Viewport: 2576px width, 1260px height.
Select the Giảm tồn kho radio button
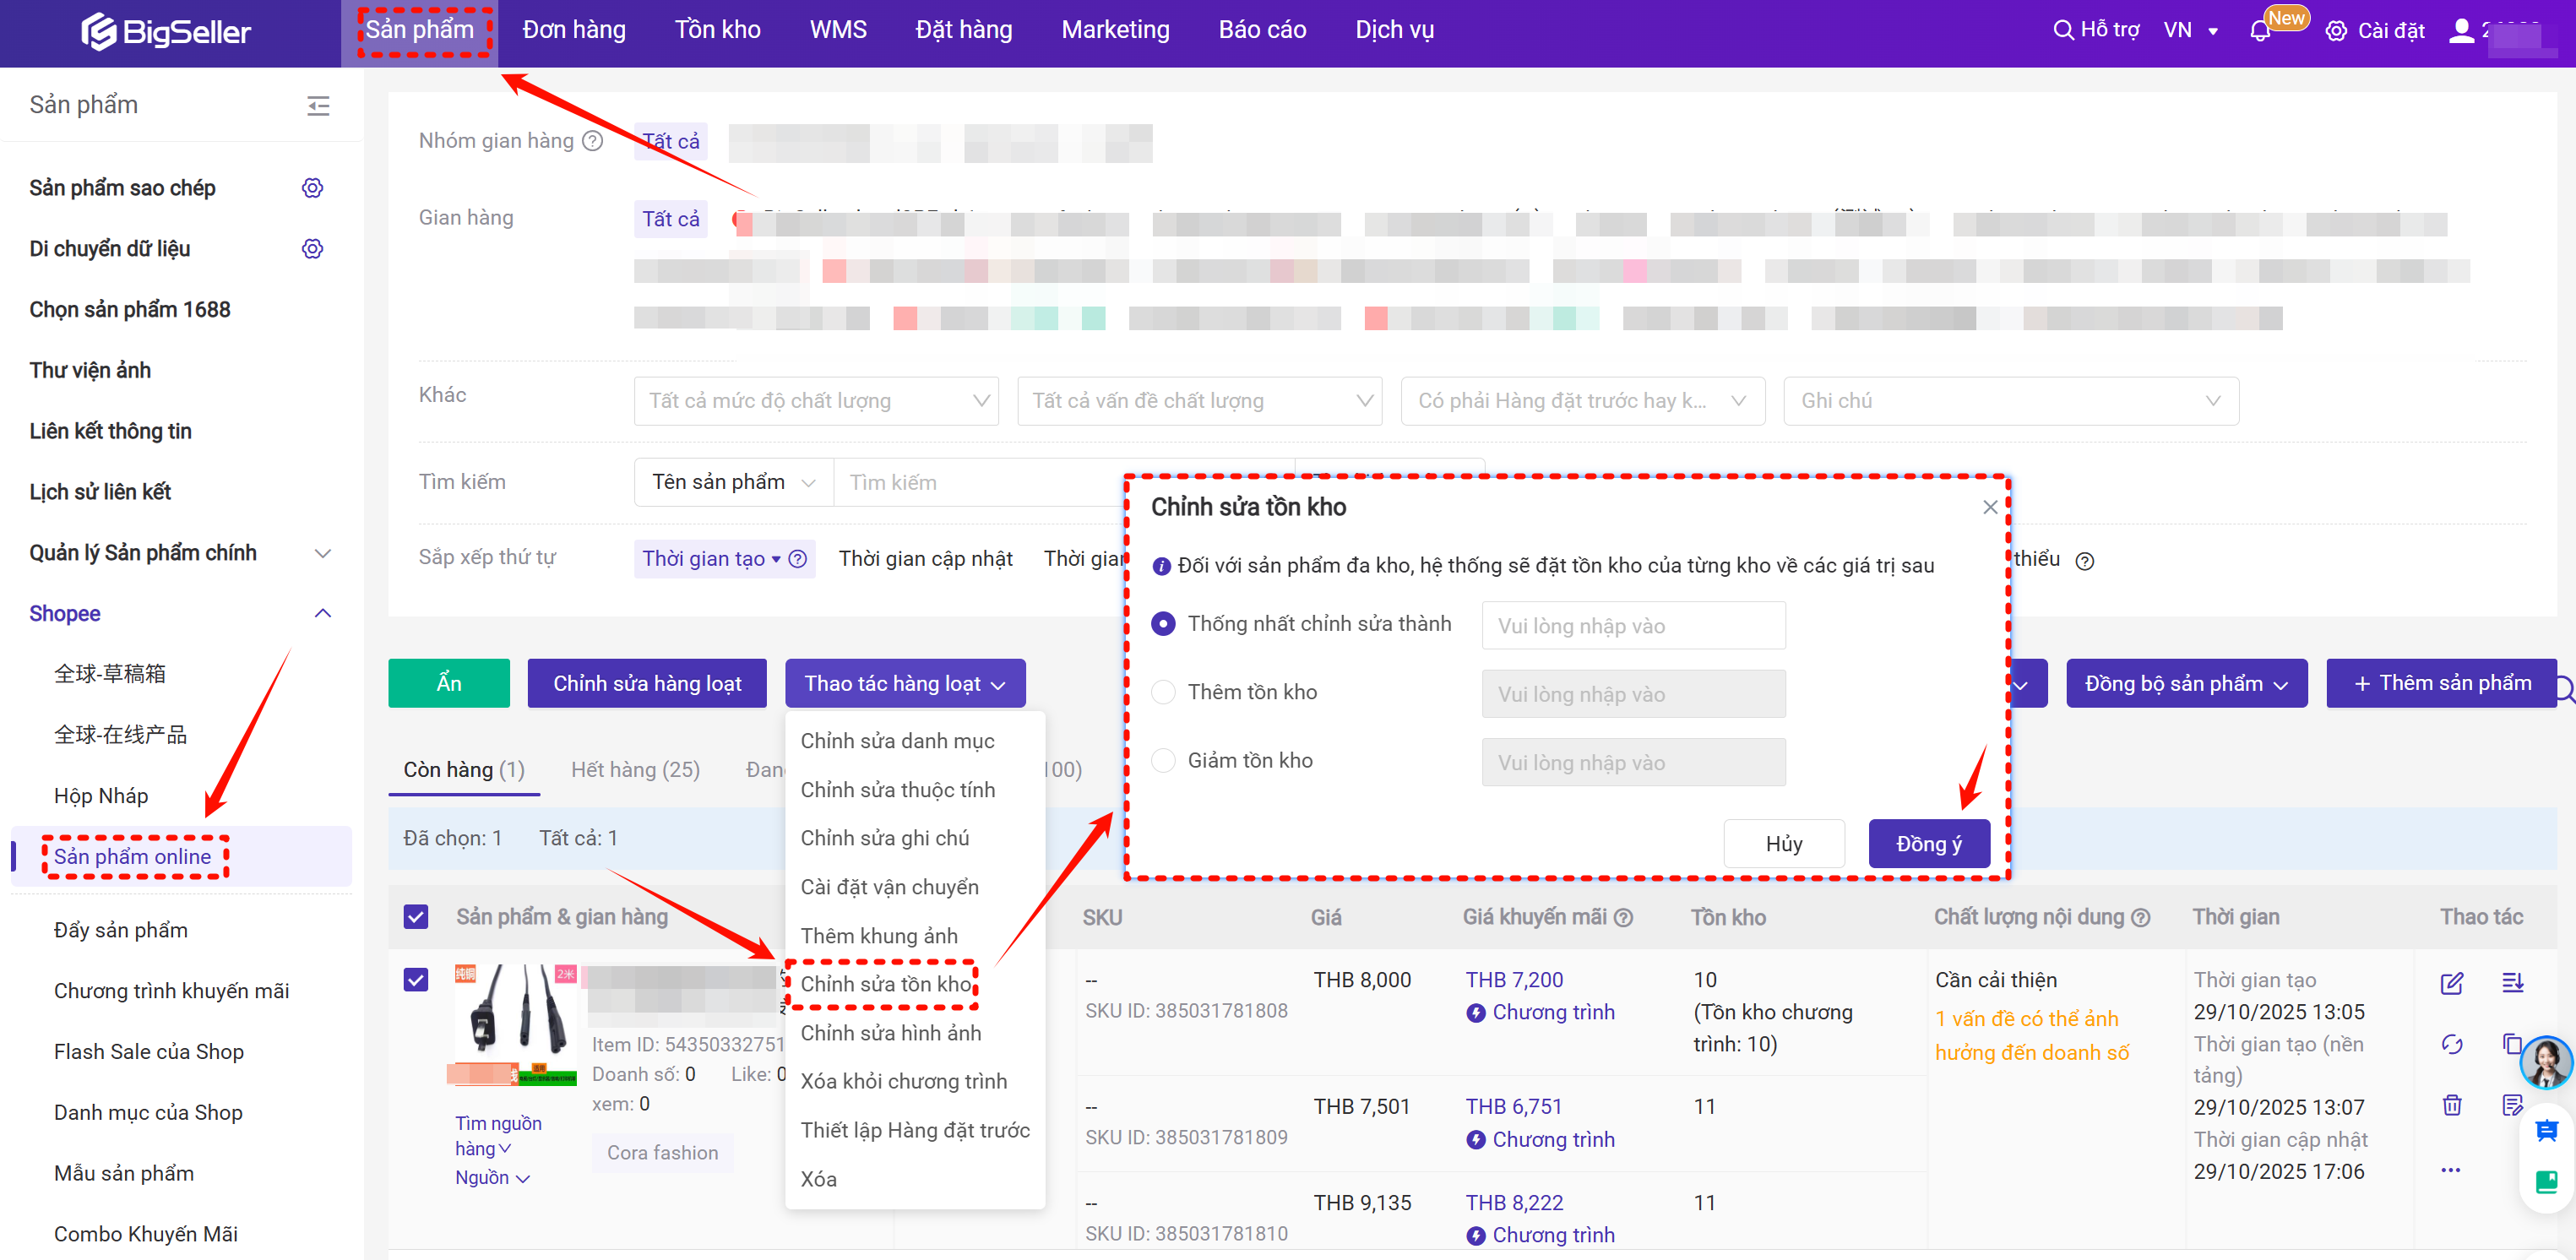click(x=1163, y=761)
